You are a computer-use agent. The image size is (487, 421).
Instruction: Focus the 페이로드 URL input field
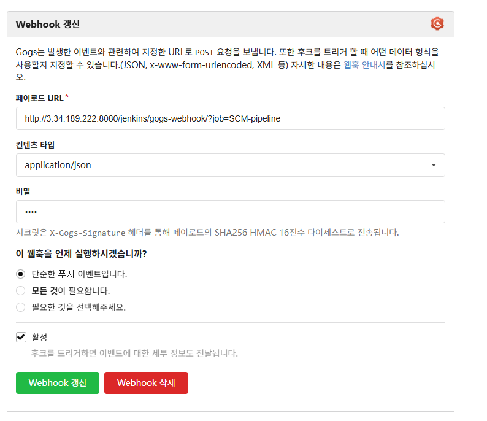pyautogui.click(x=231, y=118)
